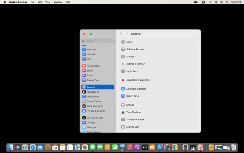
Task: Select the Network globe icon in sidebar
Action: [x=84, y=54]
